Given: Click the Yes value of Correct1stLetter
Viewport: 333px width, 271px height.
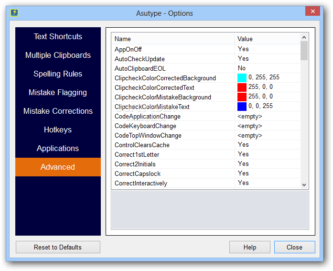Looking at the screenshot, I should click(x=243, y=154).
